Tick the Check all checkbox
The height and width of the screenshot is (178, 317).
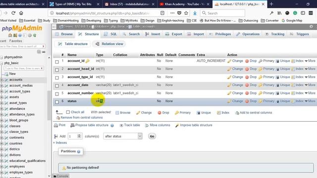68,112
